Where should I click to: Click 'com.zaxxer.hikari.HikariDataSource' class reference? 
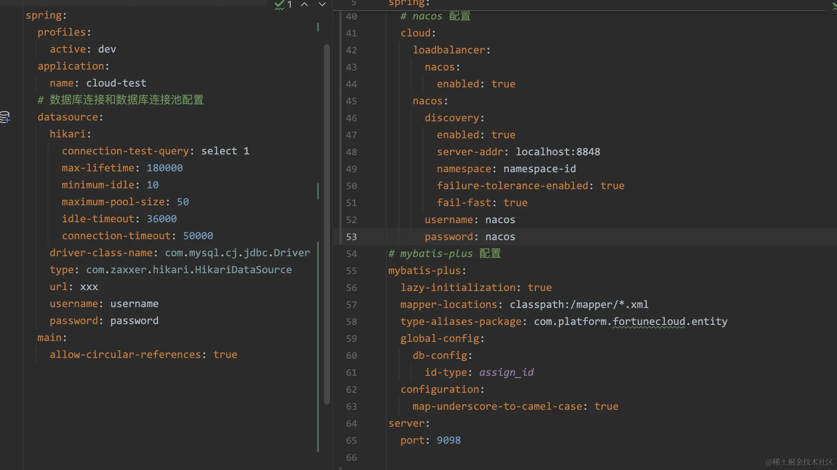click(189, 270)
